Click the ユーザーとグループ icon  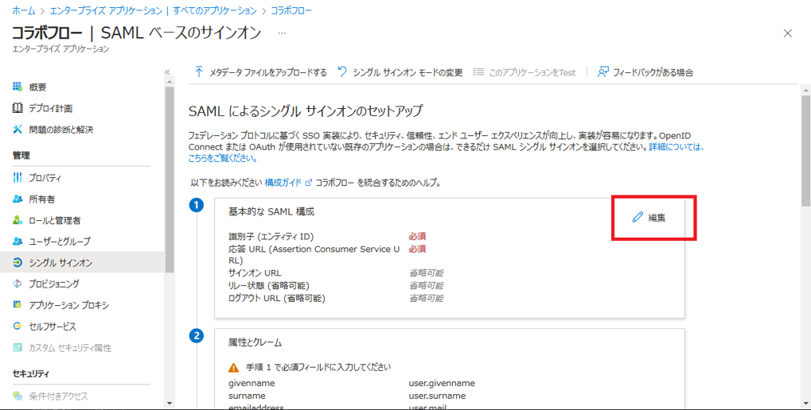(18, 241)
